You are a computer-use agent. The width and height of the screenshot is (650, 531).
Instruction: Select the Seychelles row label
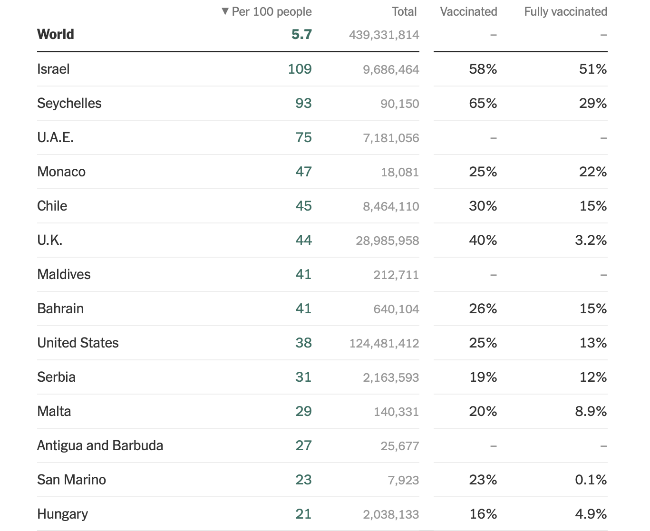(69, 104)
